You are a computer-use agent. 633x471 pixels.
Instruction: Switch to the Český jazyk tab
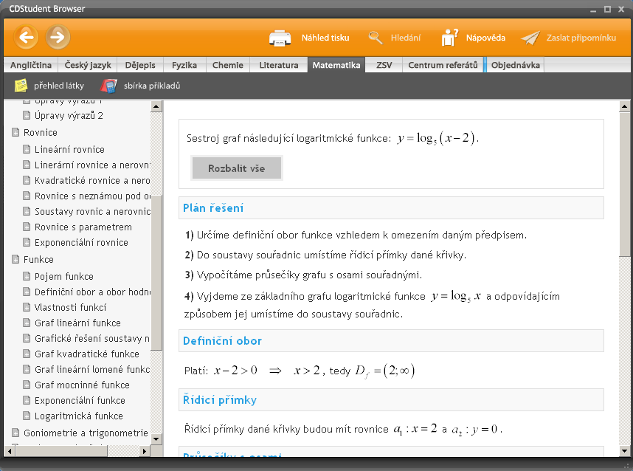point(88,65)
